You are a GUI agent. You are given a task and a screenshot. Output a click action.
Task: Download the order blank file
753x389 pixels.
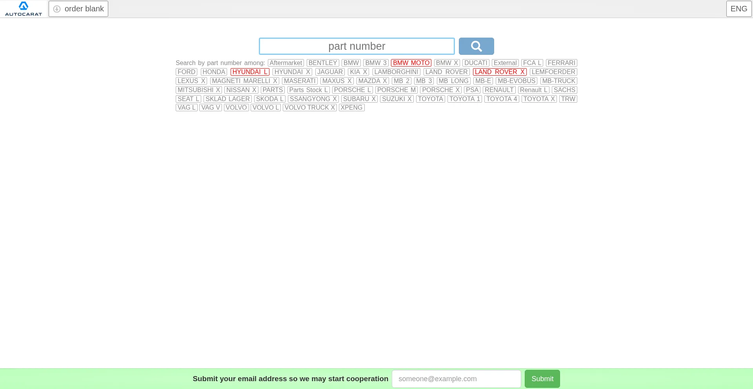(78, 9)
